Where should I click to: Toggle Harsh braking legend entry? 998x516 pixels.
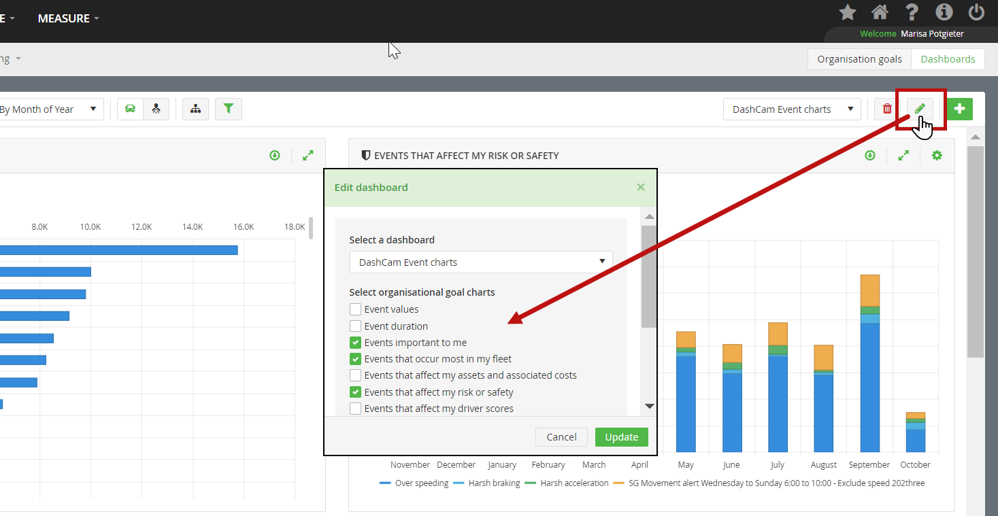[486, 483]
